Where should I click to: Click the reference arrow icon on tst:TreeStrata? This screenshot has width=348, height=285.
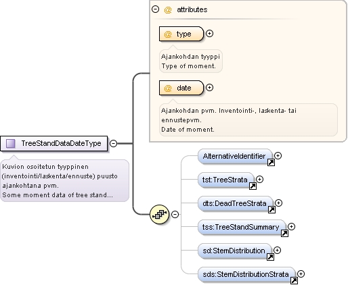tap(253, 186)
